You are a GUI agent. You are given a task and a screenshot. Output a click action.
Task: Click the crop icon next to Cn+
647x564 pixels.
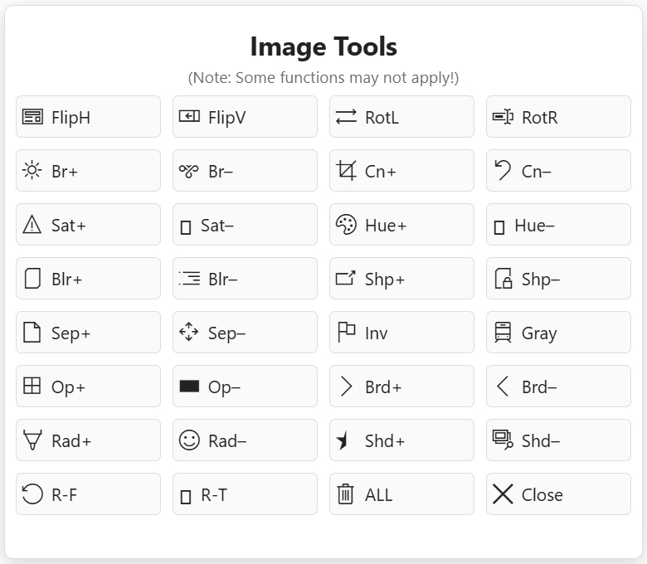[346, 171]
